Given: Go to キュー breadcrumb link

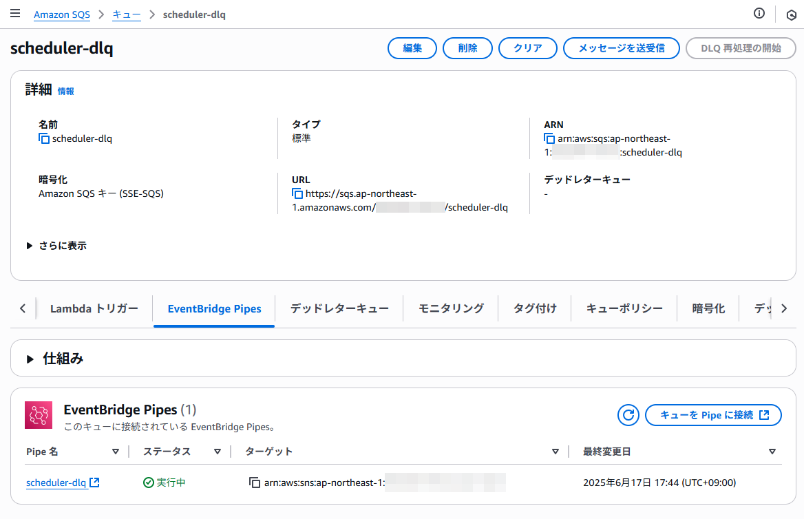Looking at the screenshot, I should pyautogui.click(x=126, y=14).
